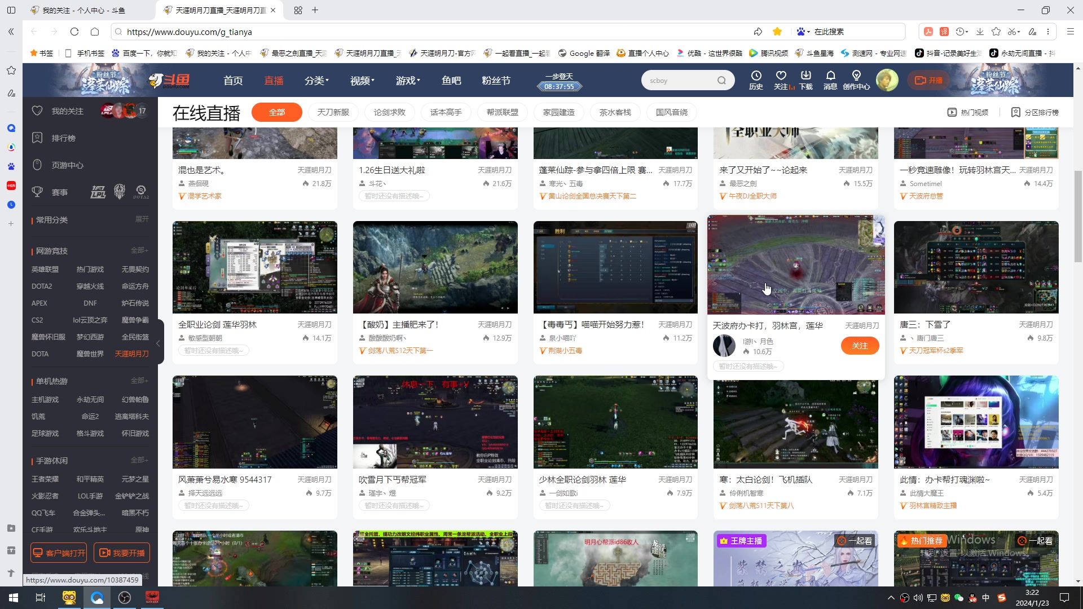Screen dimensions: 1083x609
Task: Expand 单机热游 with 全部+
Action: (x=139, y=381)
